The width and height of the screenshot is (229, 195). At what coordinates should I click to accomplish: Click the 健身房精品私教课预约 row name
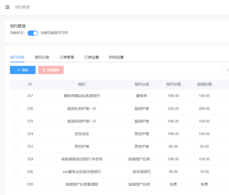click(x=82, y=96)
